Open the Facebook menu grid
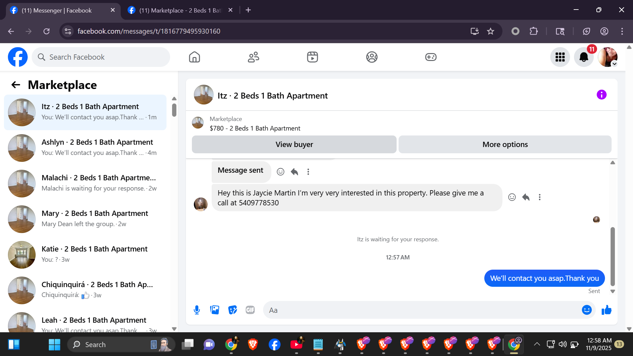Viewport: 633px width, 356px height. tap(560, 57)
